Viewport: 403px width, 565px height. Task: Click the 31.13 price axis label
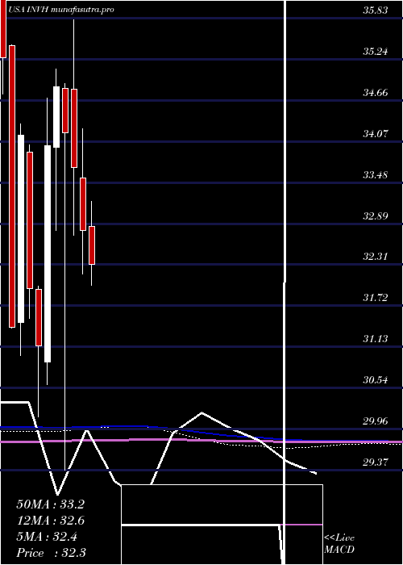point(376,339)
